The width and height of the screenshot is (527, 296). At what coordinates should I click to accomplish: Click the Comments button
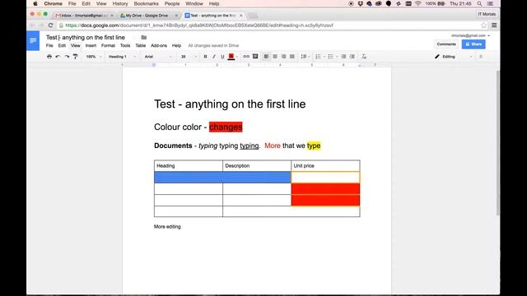tap(446, 44)
